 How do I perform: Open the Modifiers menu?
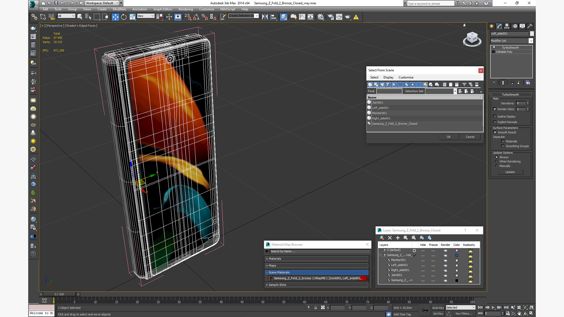[119, 9]
